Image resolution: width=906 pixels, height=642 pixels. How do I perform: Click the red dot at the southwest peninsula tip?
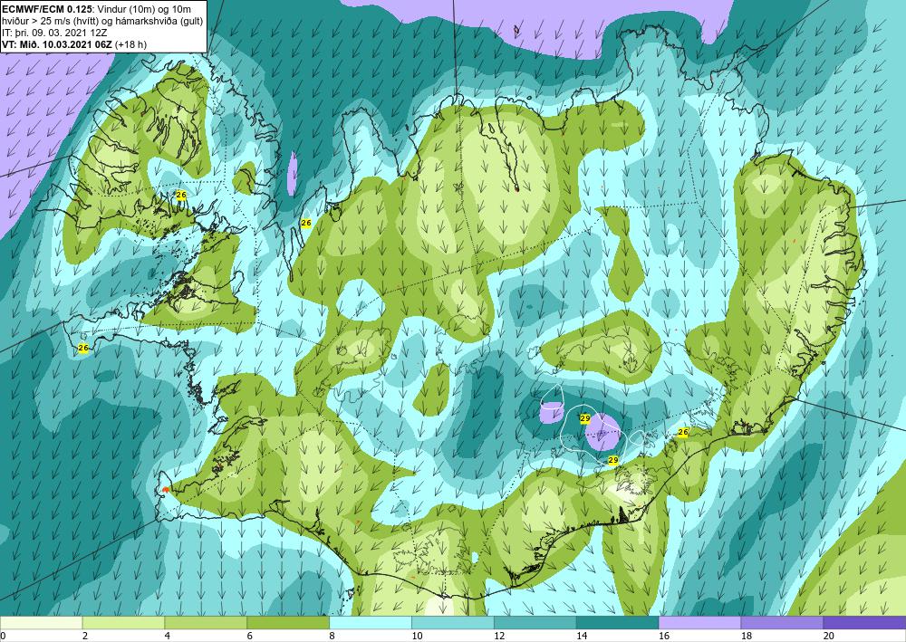(x=166, y=490)
